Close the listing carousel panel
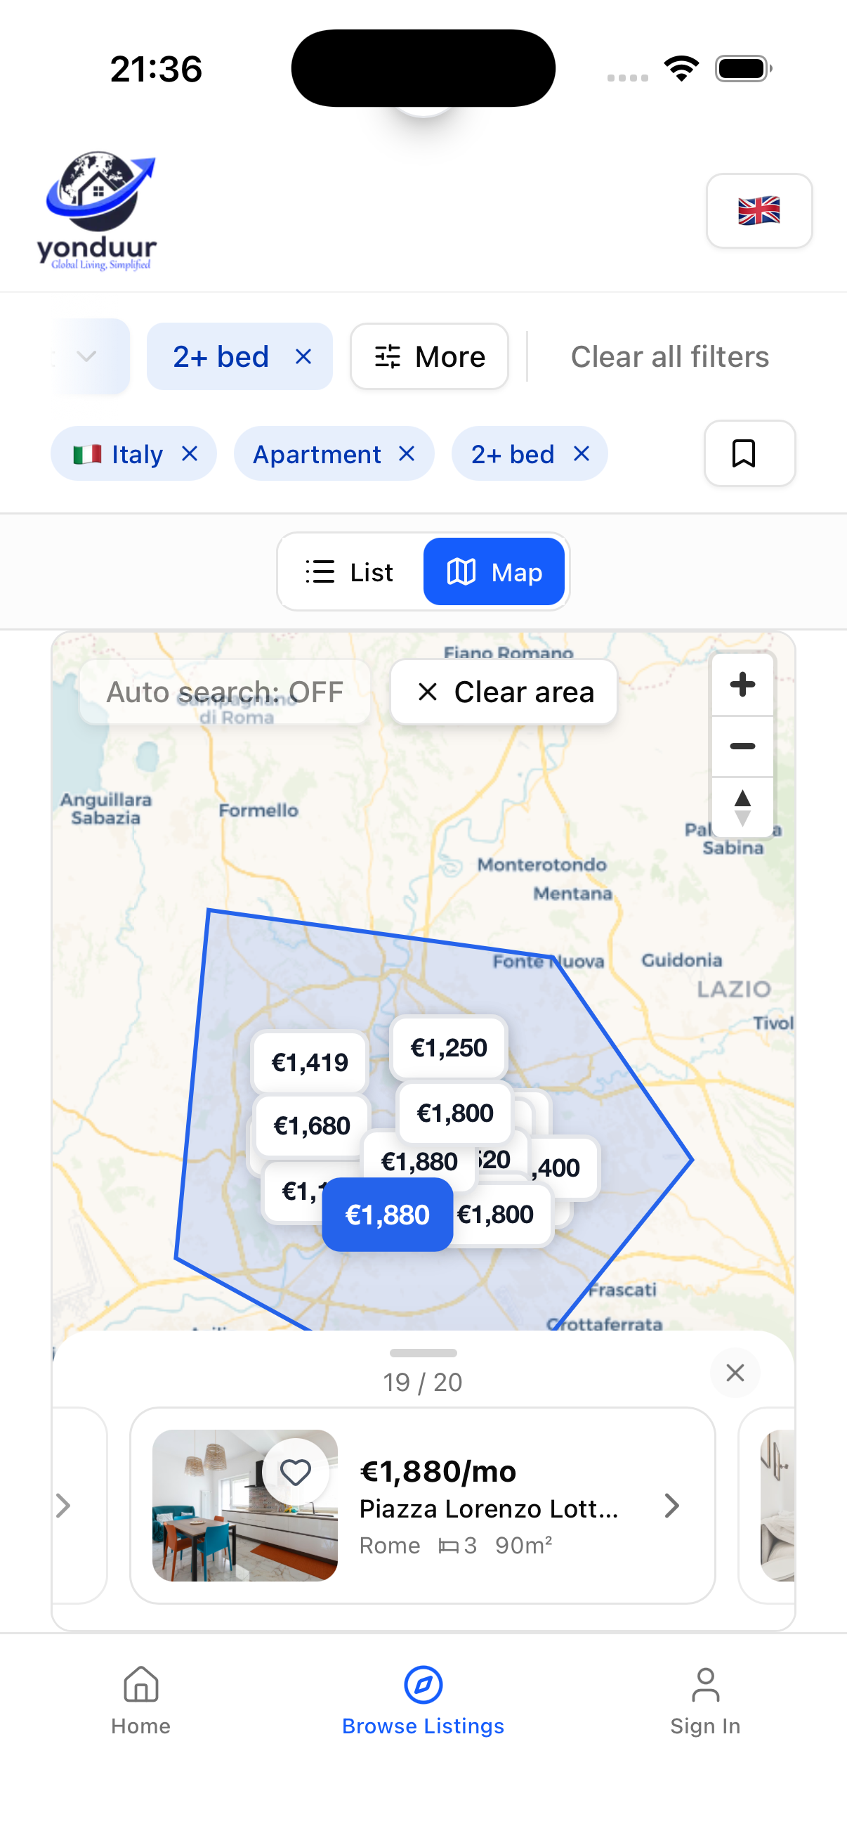 735,1373
